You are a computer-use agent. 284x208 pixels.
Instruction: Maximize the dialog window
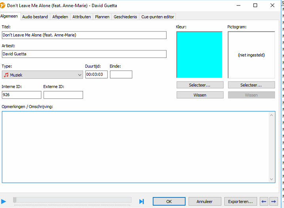click(x=255, y=6)
